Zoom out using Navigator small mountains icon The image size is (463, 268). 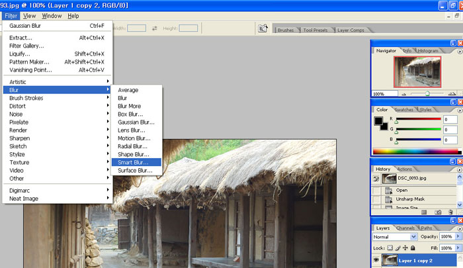403,94
